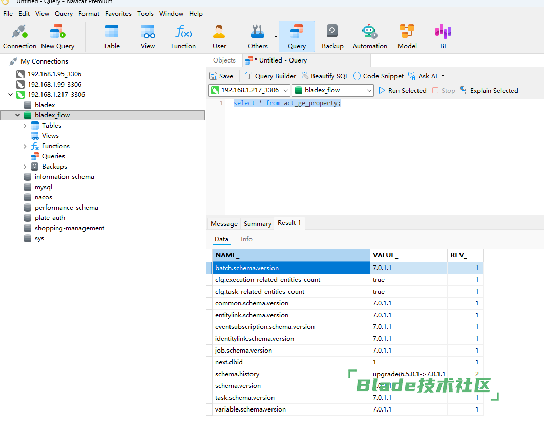This screenshot has width=544, height=432.
Task: Switch to the Info subtab
Action: tap(246, 239)
